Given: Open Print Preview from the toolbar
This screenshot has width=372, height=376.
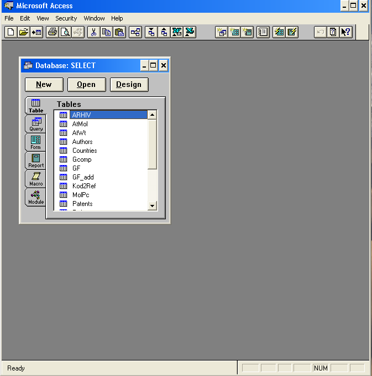Looking at the screenshot, I should [65, 32].
